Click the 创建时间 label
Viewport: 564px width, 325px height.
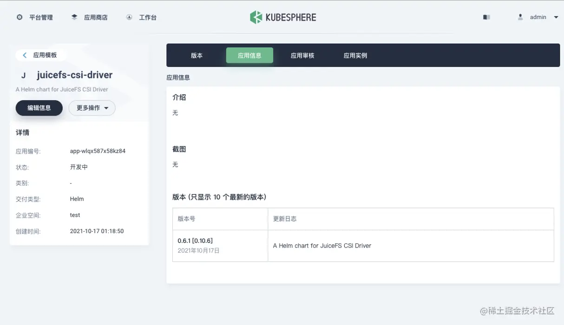pyautogui.click(x=28, y=231)
